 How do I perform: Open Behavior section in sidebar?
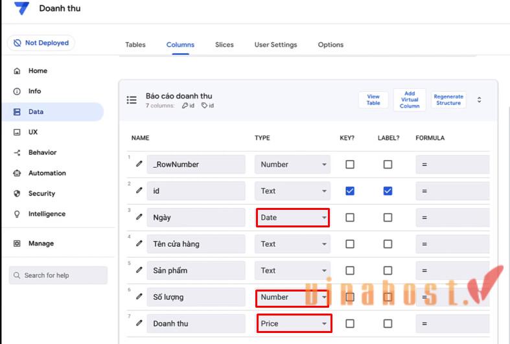pyautogui.click(x=42, y=152)
